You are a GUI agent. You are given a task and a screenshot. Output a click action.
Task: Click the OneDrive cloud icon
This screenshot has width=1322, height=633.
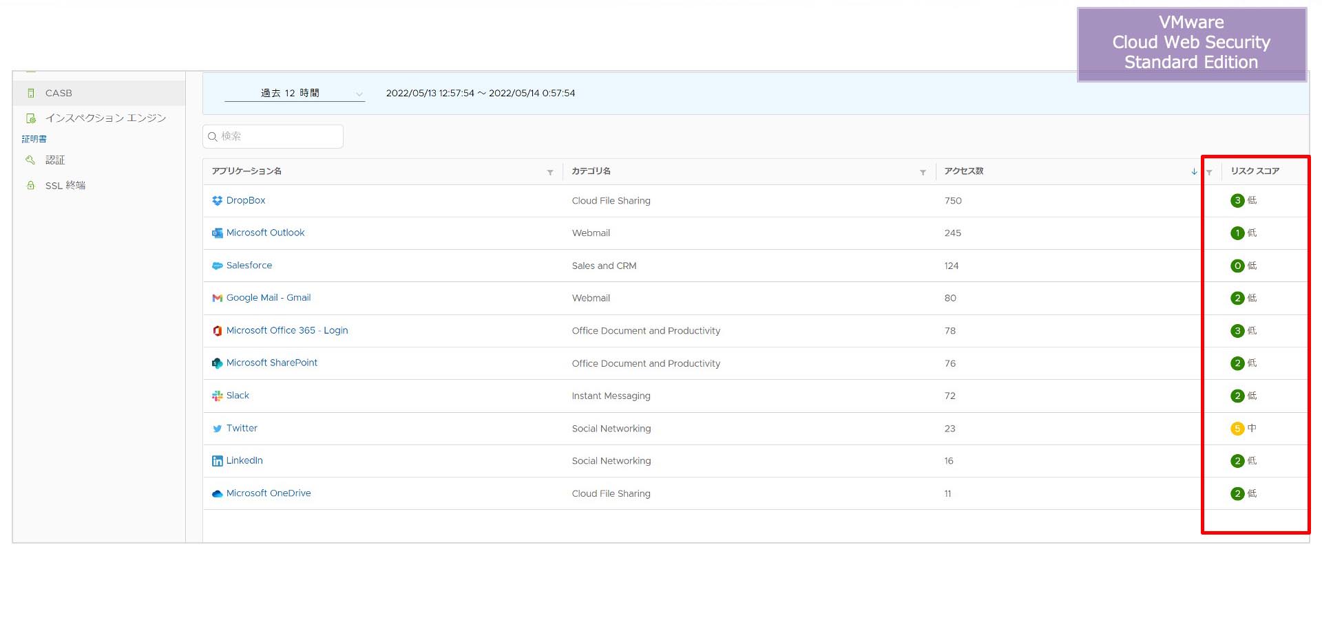coord(217,493)
